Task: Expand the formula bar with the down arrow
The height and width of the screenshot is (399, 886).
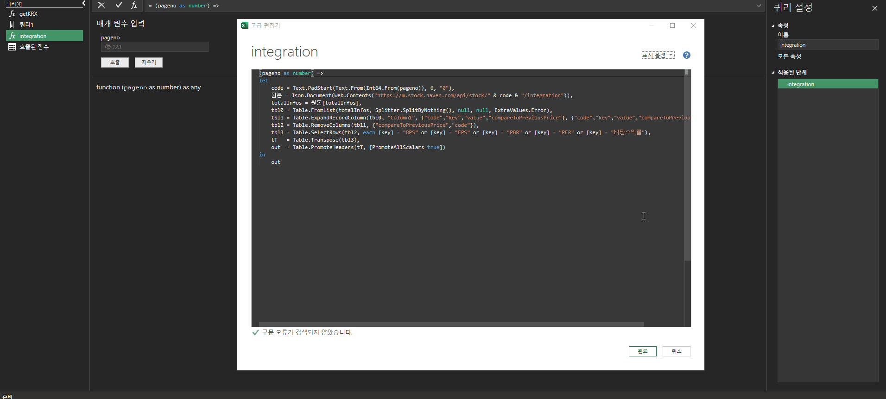Action: click(x=759, y=6)
